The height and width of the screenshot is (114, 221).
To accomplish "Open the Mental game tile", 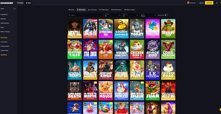I will [75, 29].
